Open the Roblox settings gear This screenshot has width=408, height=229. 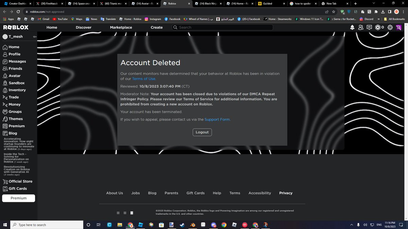point(390,27)
